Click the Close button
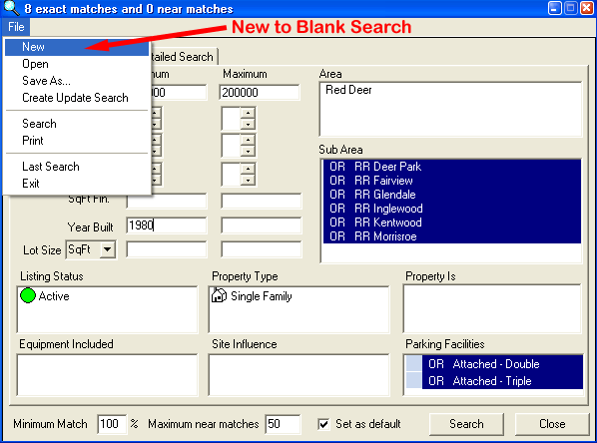597x443 pixels. (x=552, y=424)
